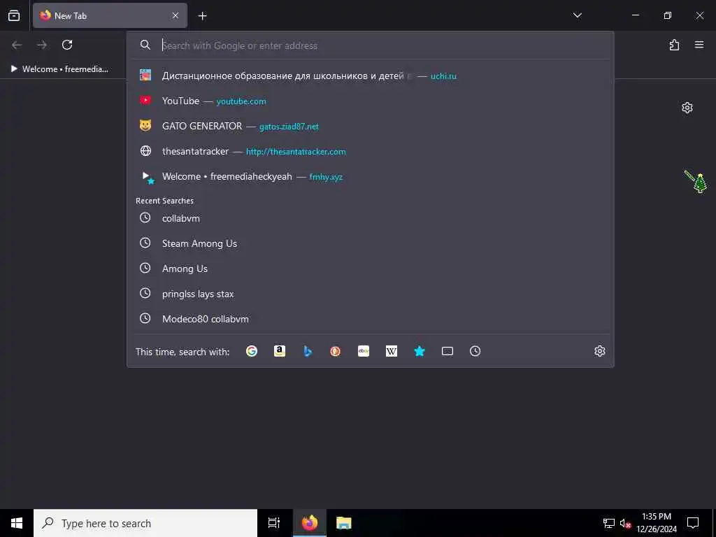Search this time with Wikipedia
The width and height of the screenshot is (716, 537).
point(392,351)
